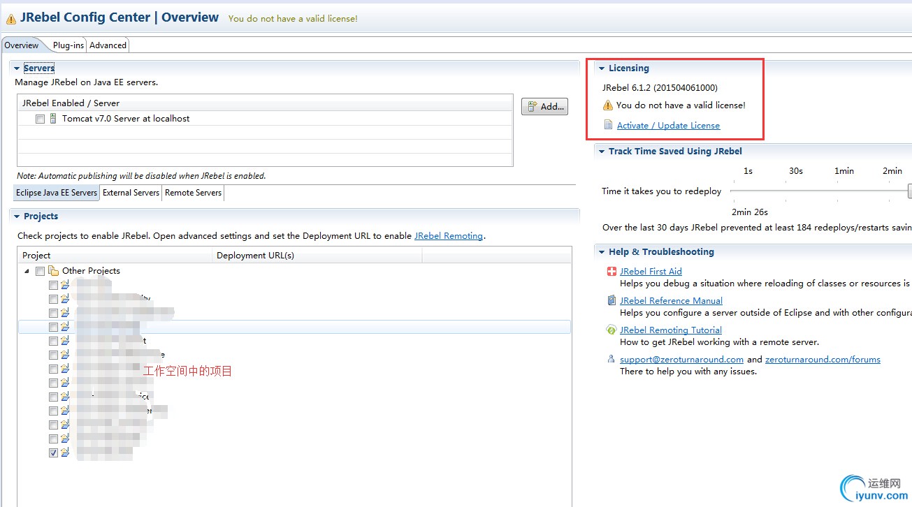Switch to the Remote Servers tab
The height and width of the screenshot is (507, 912).
click(x=193, y=193)
